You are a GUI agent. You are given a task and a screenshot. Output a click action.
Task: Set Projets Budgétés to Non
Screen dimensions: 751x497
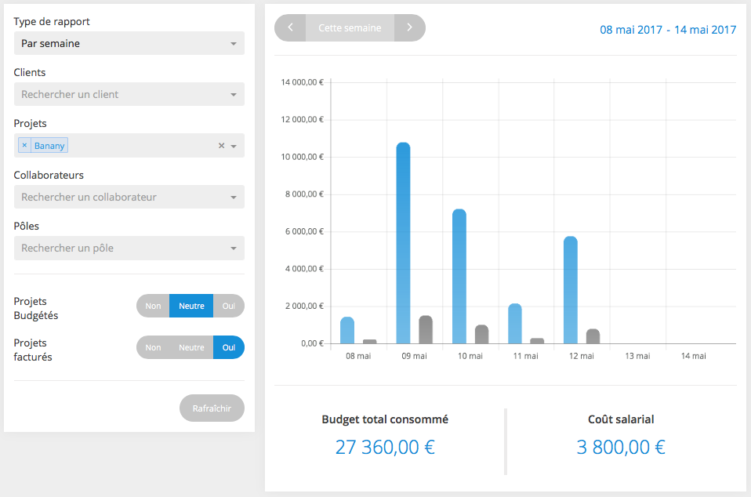[153, 306]
